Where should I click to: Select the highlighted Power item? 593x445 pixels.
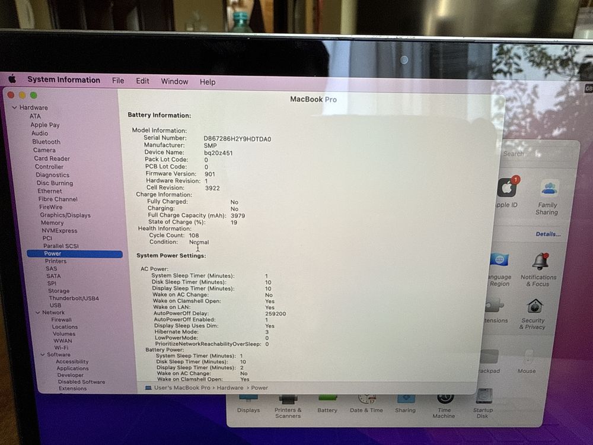click(x=75, y=253)
